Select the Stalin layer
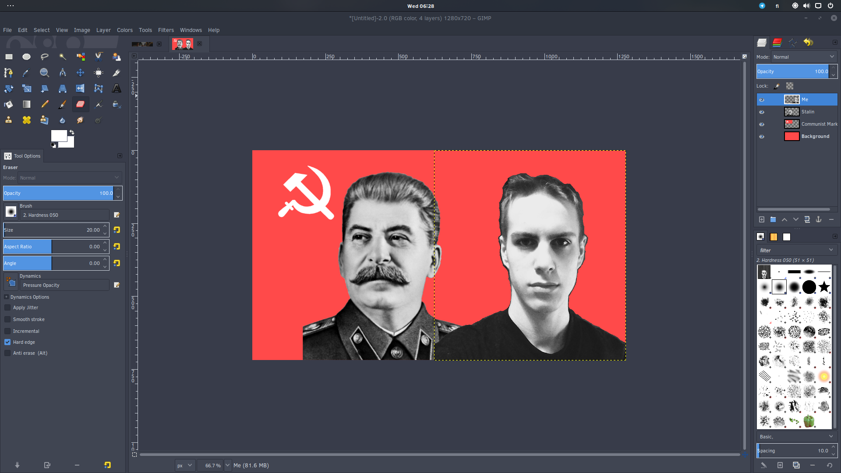Screen dimensions: 841x473 point(797,112)
